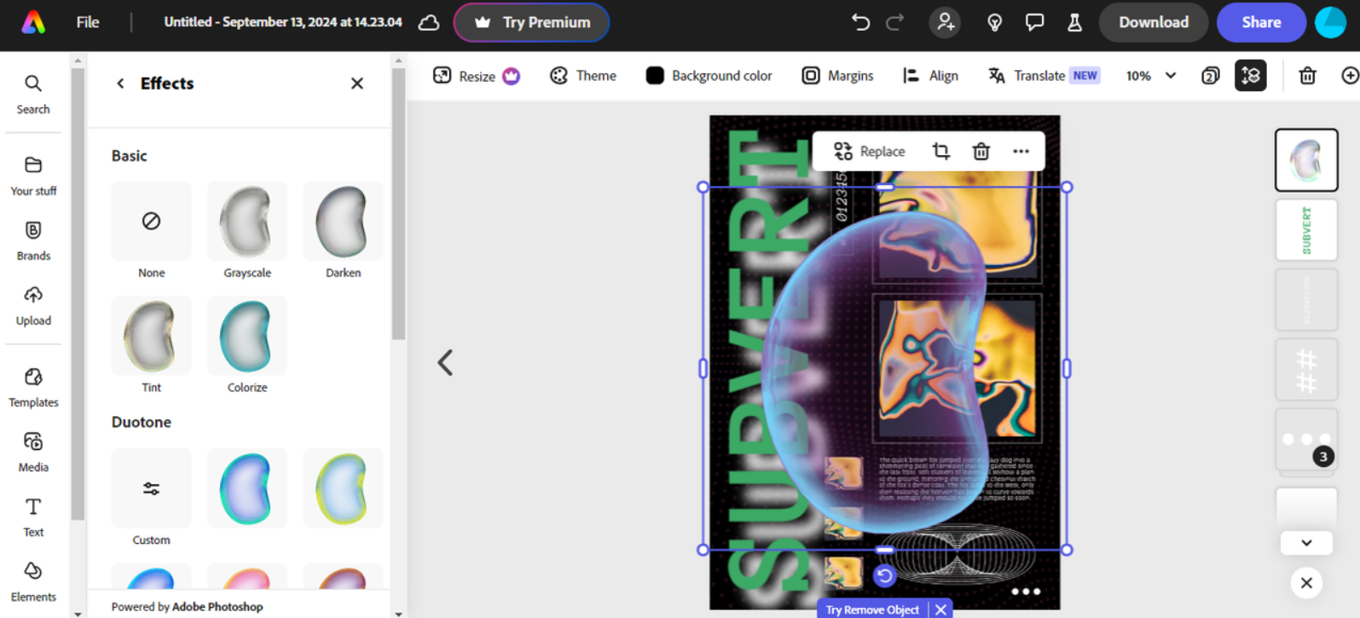Click Replace in the image toolbar
Screen dimensions: 1360x618
(869, 151)
